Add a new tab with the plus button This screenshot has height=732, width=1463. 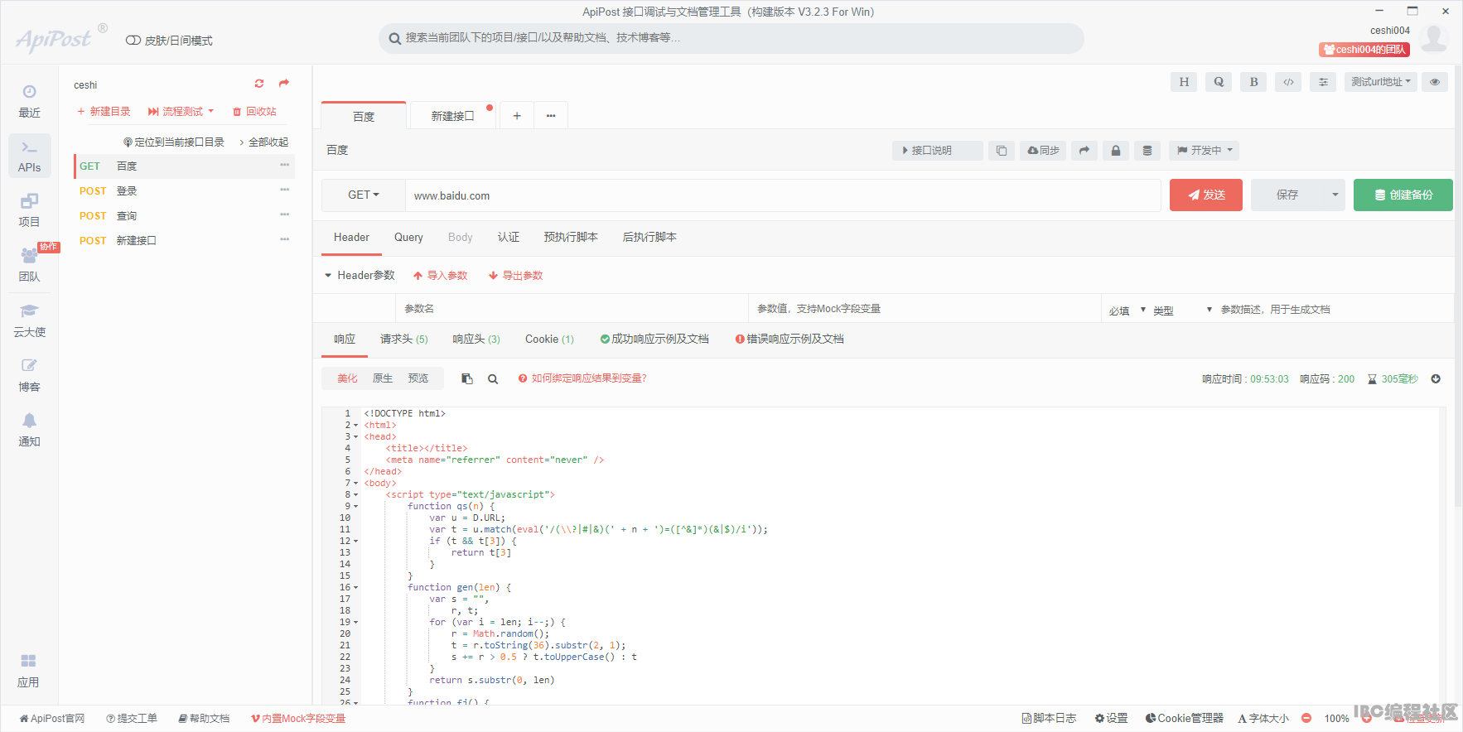coord(517,116)
